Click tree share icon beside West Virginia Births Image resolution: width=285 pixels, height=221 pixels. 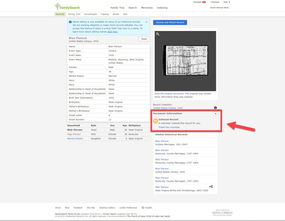[x=211, y=187]
